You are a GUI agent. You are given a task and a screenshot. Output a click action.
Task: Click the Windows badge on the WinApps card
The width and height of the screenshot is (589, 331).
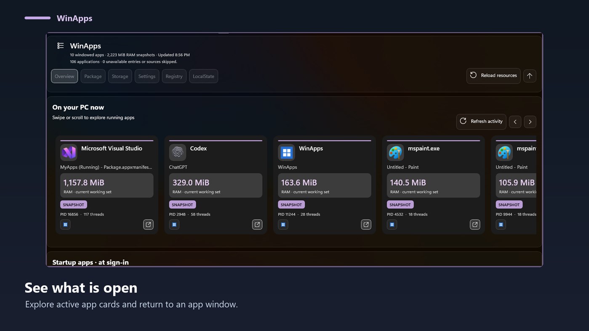pyautogui.click(x=283, y=225)
